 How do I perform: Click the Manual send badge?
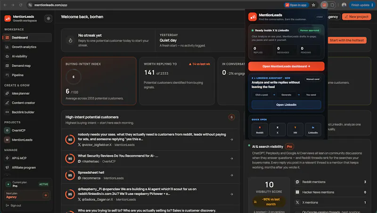(313, 79)
